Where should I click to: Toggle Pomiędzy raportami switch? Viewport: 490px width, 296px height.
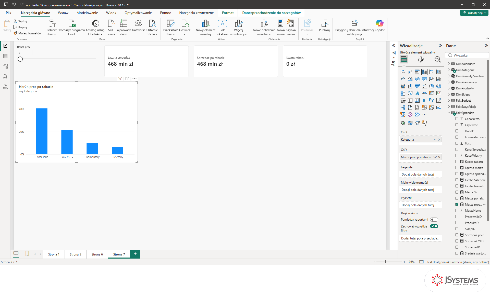(434, 220)
